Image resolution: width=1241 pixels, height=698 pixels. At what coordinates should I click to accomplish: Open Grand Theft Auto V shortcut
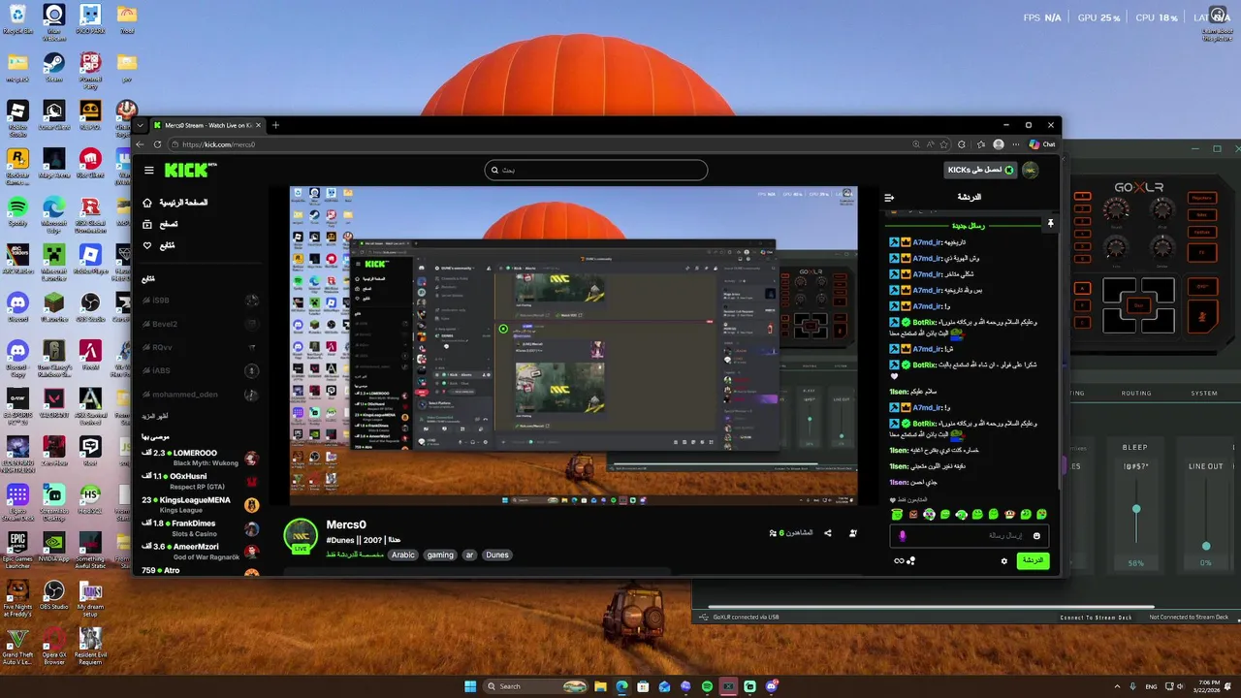point(17,647)
